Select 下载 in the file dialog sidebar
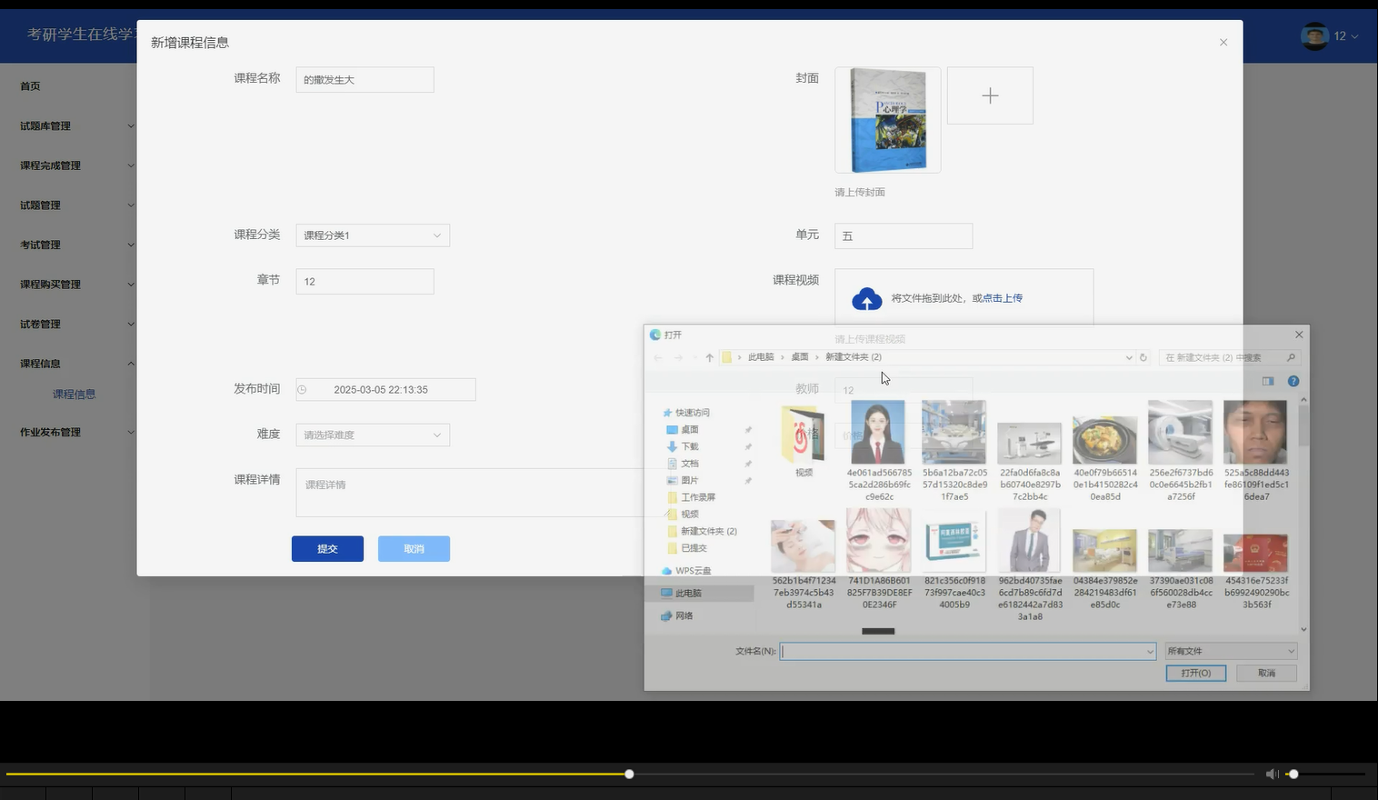 pyautogui.click(x=684, y=446)
